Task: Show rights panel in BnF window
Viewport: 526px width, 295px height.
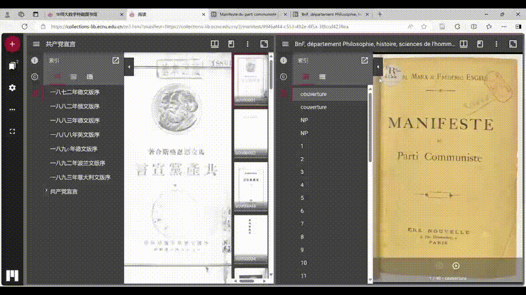Action: pos(283,77)
